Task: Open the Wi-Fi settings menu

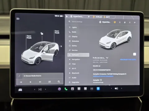Action: 78,68
